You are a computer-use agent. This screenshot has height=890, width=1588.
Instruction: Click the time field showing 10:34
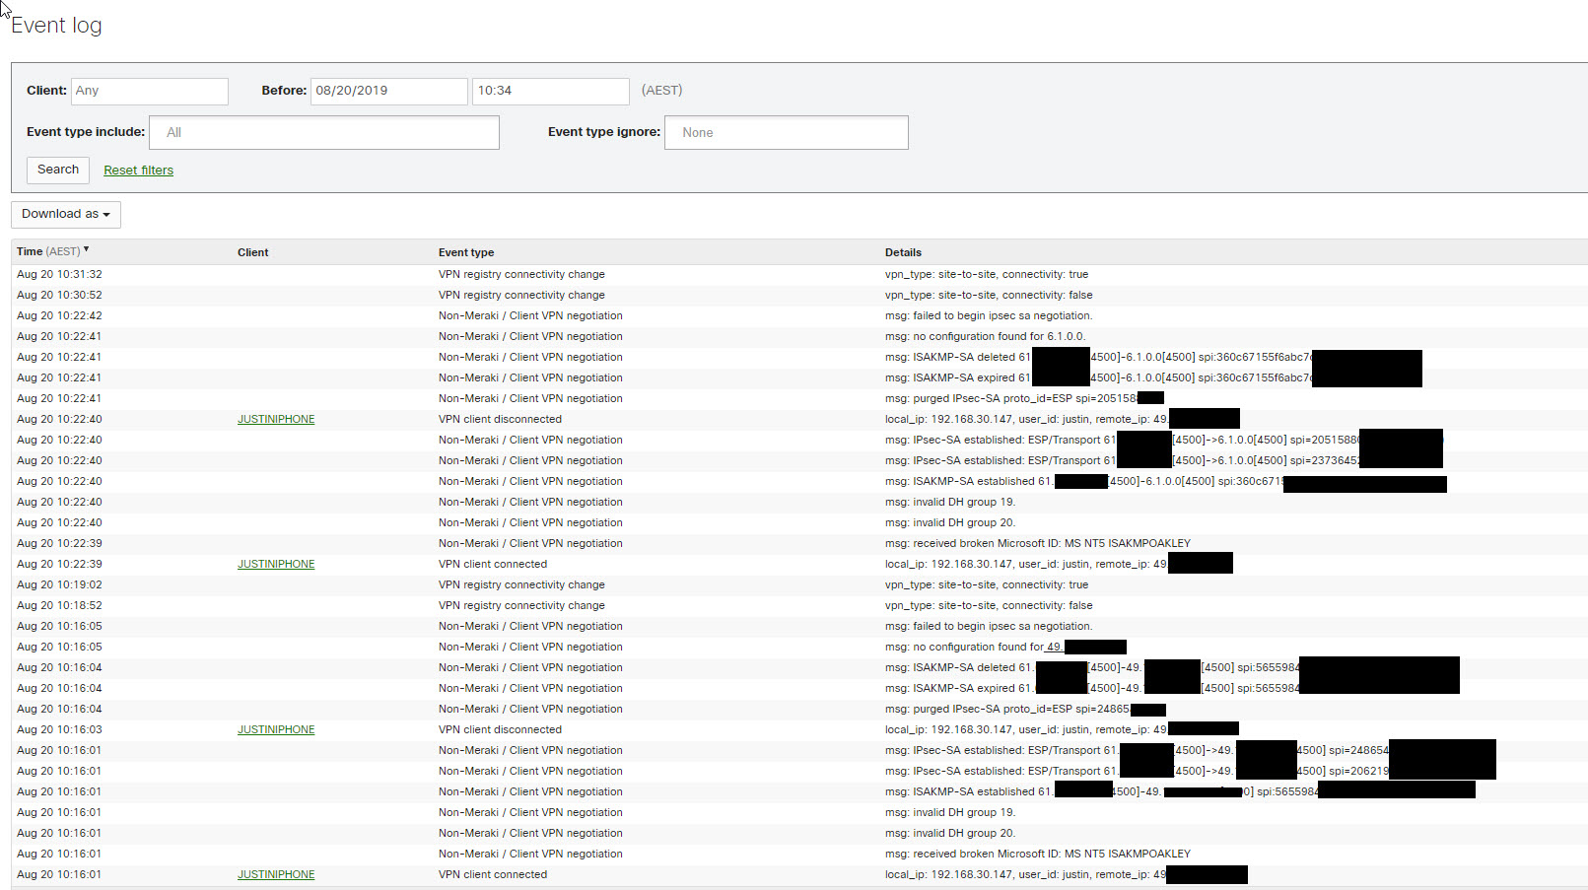[550, 91]
